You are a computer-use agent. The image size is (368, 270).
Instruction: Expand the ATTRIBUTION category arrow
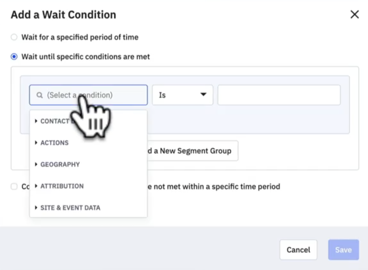[x=36, y=186]
